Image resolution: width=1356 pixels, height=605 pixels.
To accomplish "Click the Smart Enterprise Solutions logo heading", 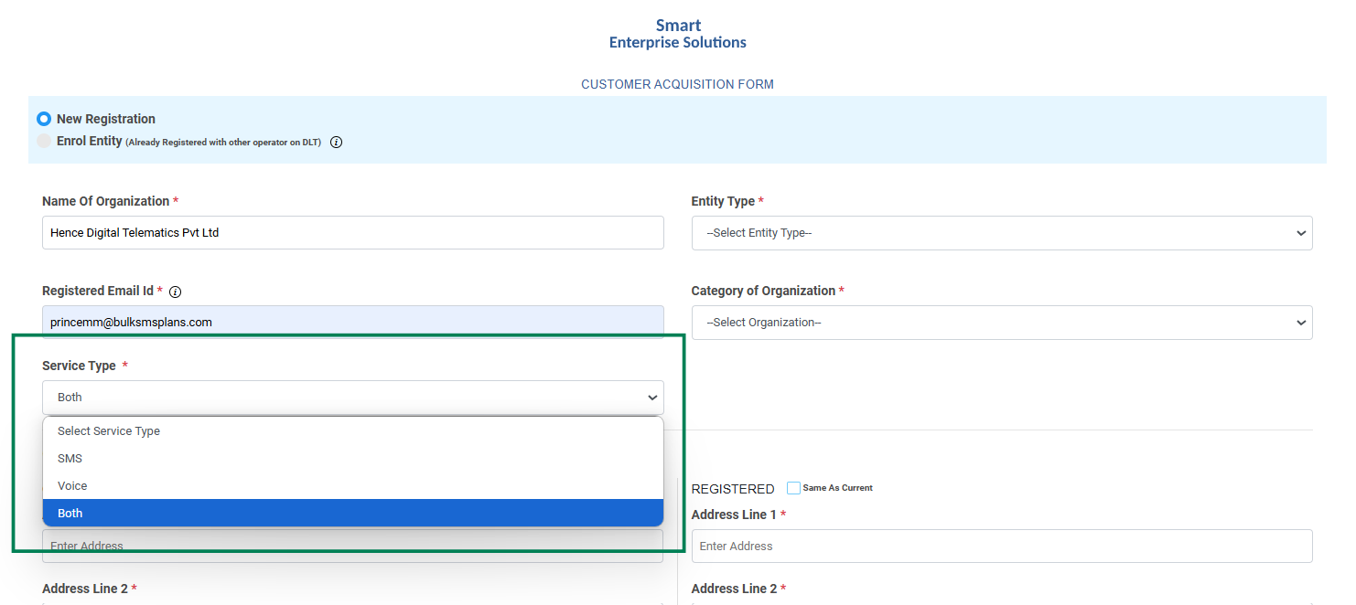I will (x=678, y=34).
